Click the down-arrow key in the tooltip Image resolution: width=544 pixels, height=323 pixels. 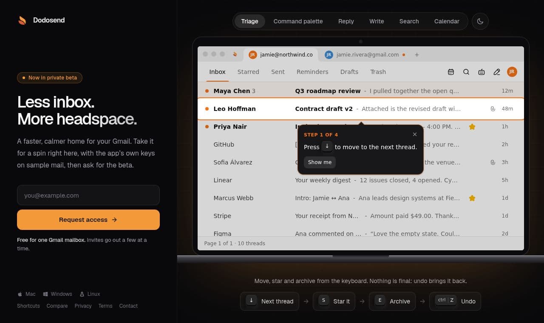click(327, 146)
